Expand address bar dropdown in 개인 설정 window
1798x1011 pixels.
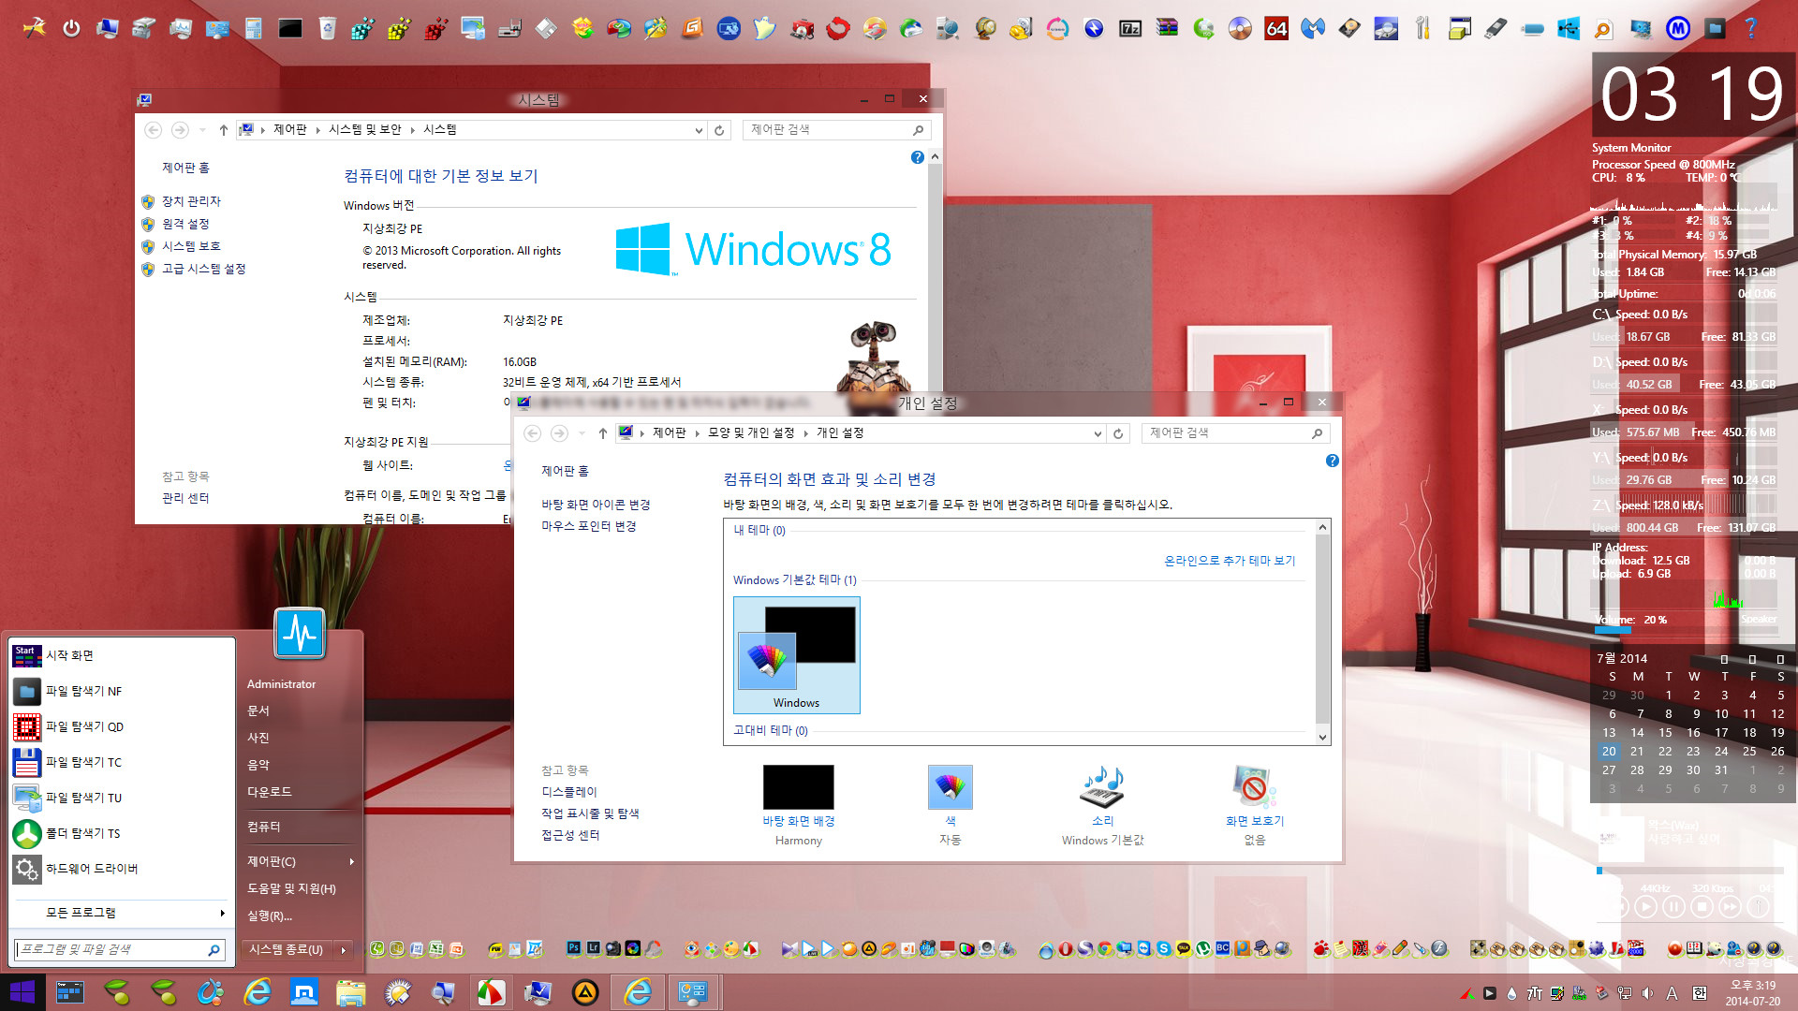[x=1098, y=433]
